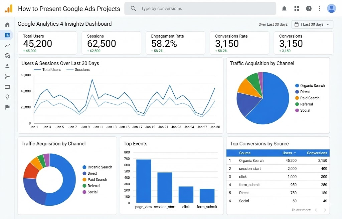Open the lightbulb Insights sidebar icon
This screenshot has width=342, height=219.
click(x=7, y=97)
